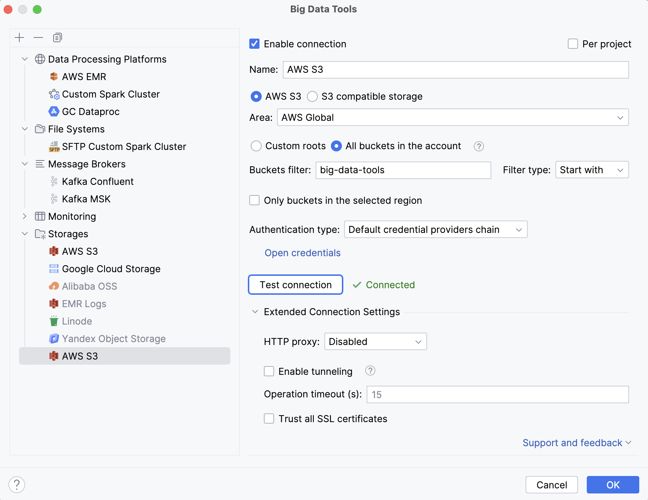Click the GC Dataproc icon
The image size is (648, 500).
(54, 111)
